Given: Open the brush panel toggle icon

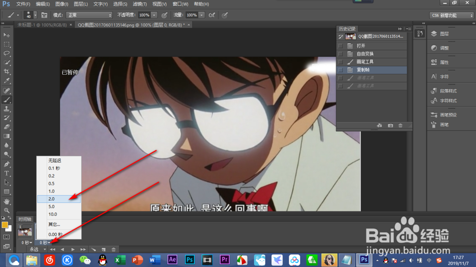Looking at the screenshot, I should point(44,15).
